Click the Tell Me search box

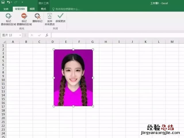coord(68,9)
